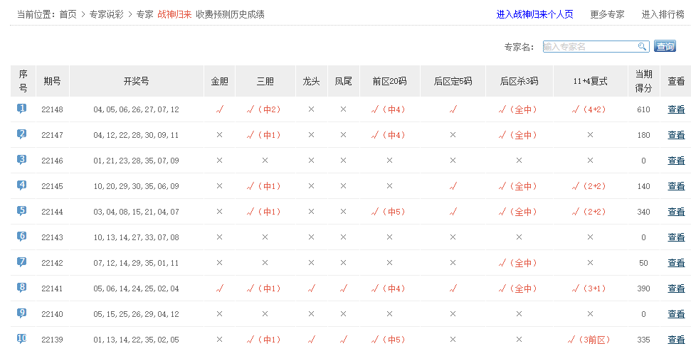Click the rank badge icon numbered 10

22,339
